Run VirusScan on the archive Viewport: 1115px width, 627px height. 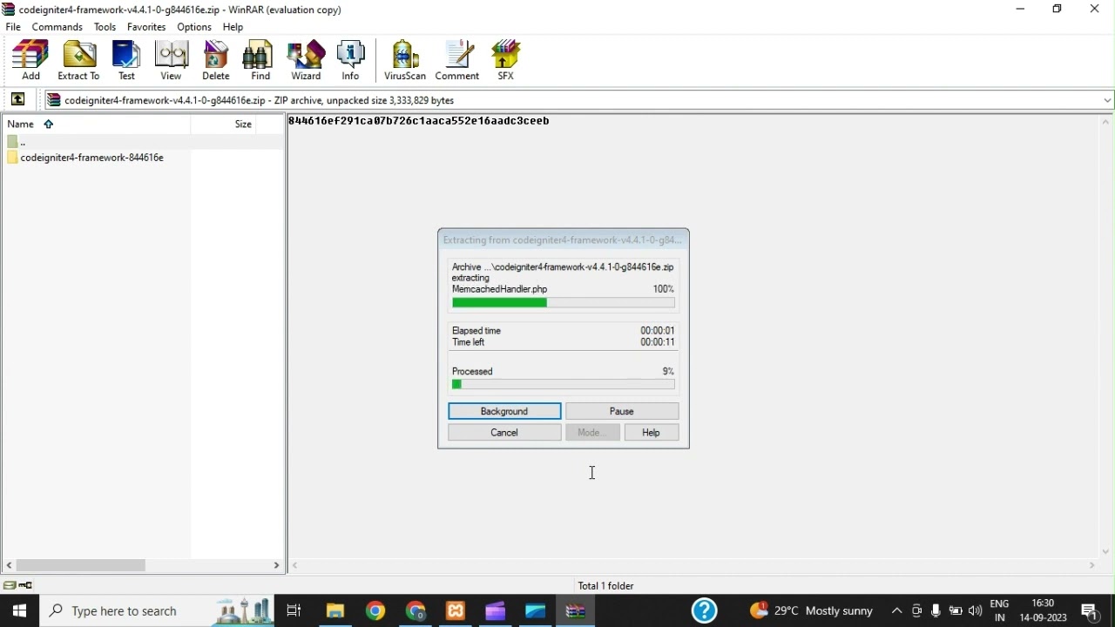[406, 60]
